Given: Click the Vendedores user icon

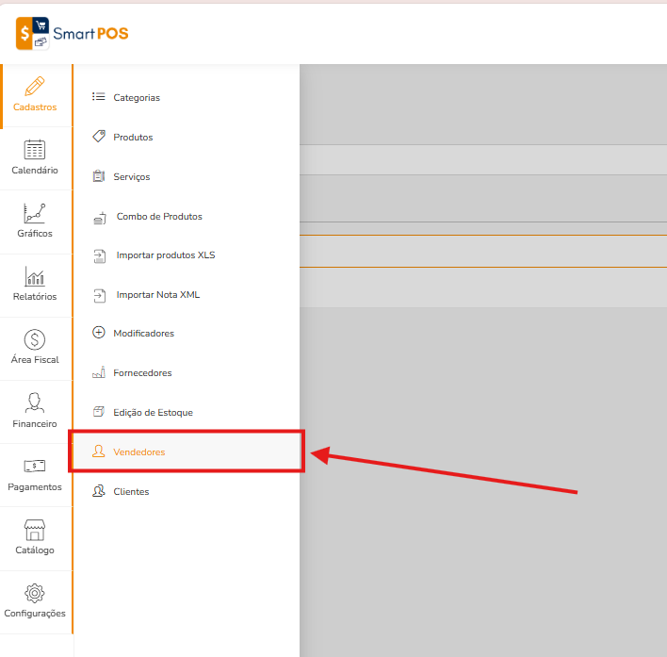Looking at the screenshot, I should [x=99, y=452].
